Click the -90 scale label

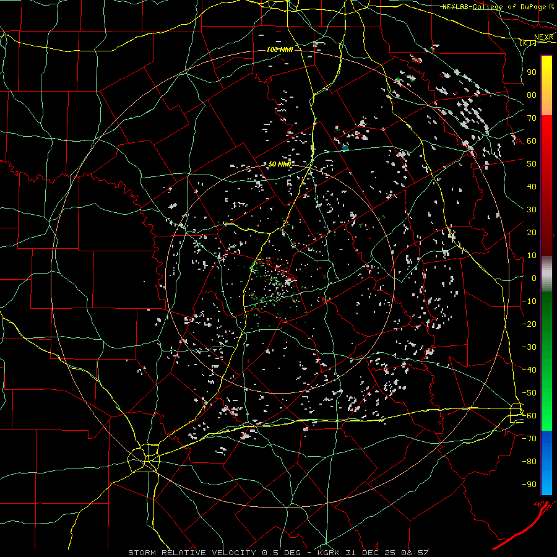coord(529,485)
